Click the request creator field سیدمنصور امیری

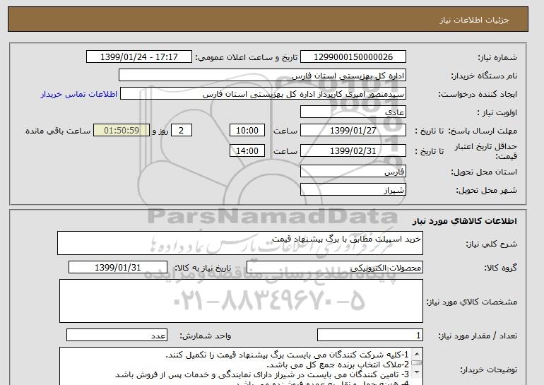263,94
